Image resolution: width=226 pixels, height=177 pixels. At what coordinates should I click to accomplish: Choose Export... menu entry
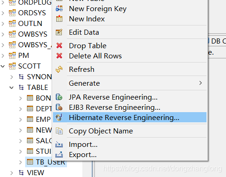click(x=130, y=155)
